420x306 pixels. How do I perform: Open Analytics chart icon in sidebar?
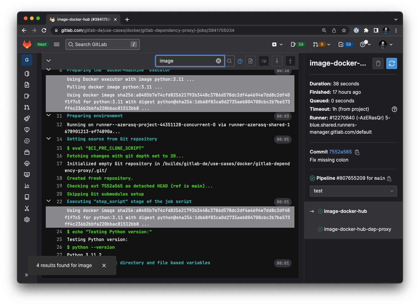pyautogui.click(x=27, y=186)
